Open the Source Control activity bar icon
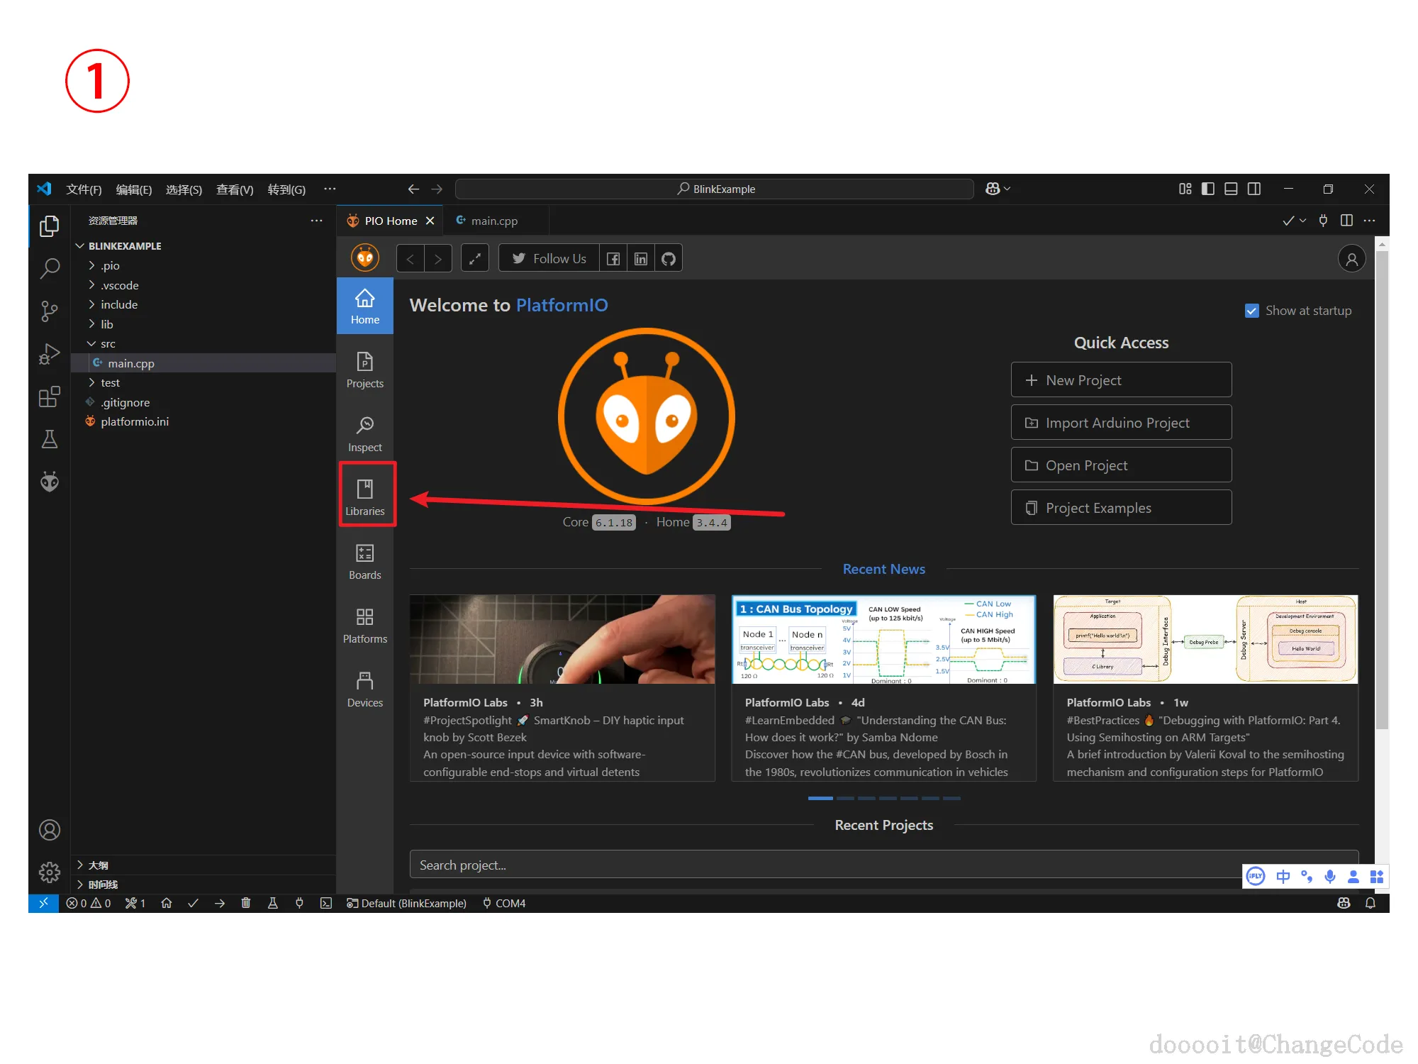Viewport: 1418px width, 1064px height. (49, 311)
